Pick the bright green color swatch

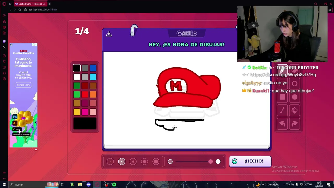click(x=77, y=95)
